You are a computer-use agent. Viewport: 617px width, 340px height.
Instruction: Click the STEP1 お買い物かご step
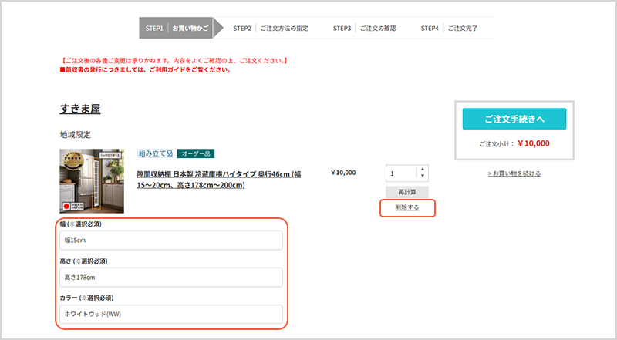(x=176, y=29)
